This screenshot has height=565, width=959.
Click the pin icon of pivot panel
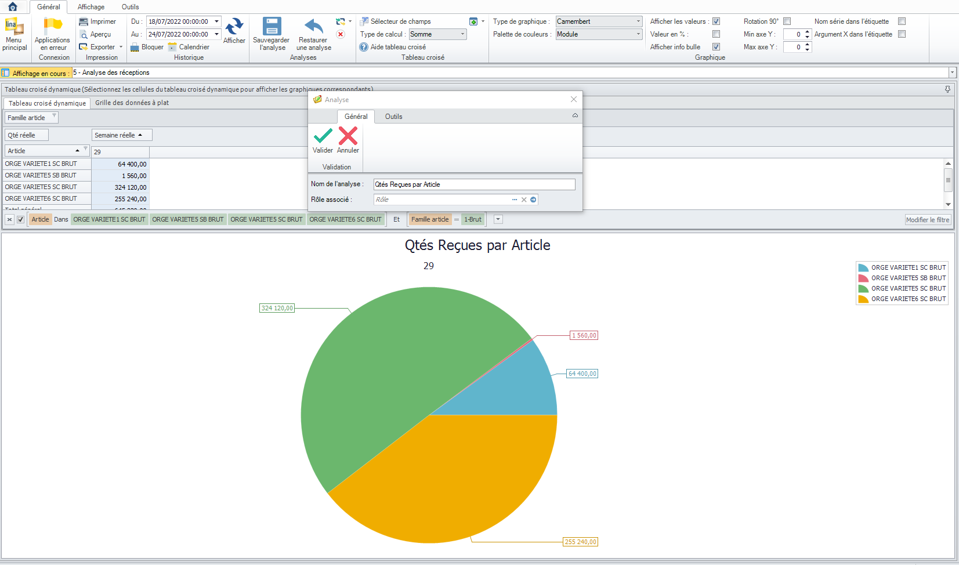click(x=947, y=89)
